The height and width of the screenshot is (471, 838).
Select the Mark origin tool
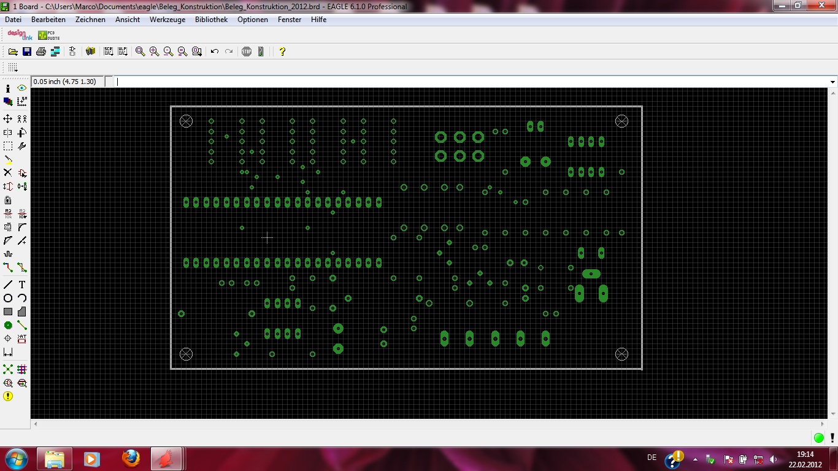(22, 102)
